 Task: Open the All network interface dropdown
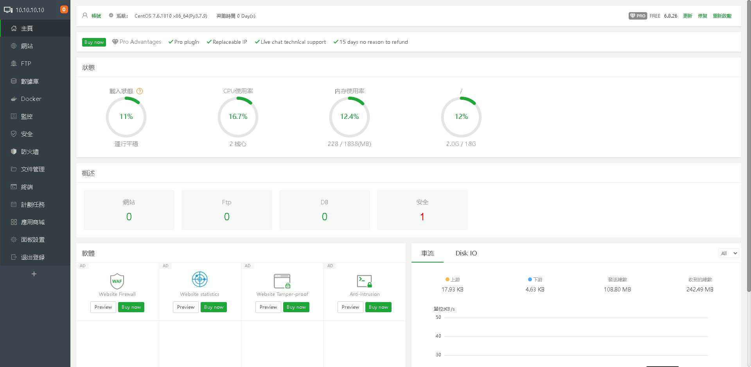coord(729,253)
